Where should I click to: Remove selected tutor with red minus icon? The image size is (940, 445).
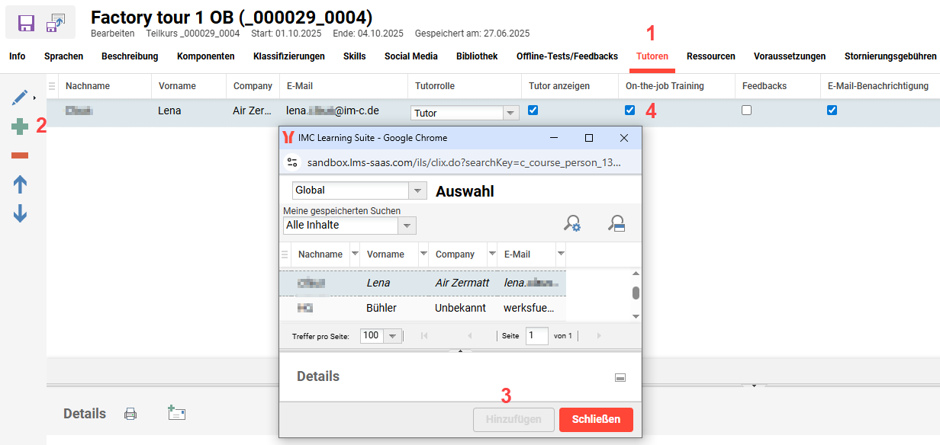point(19,154)
